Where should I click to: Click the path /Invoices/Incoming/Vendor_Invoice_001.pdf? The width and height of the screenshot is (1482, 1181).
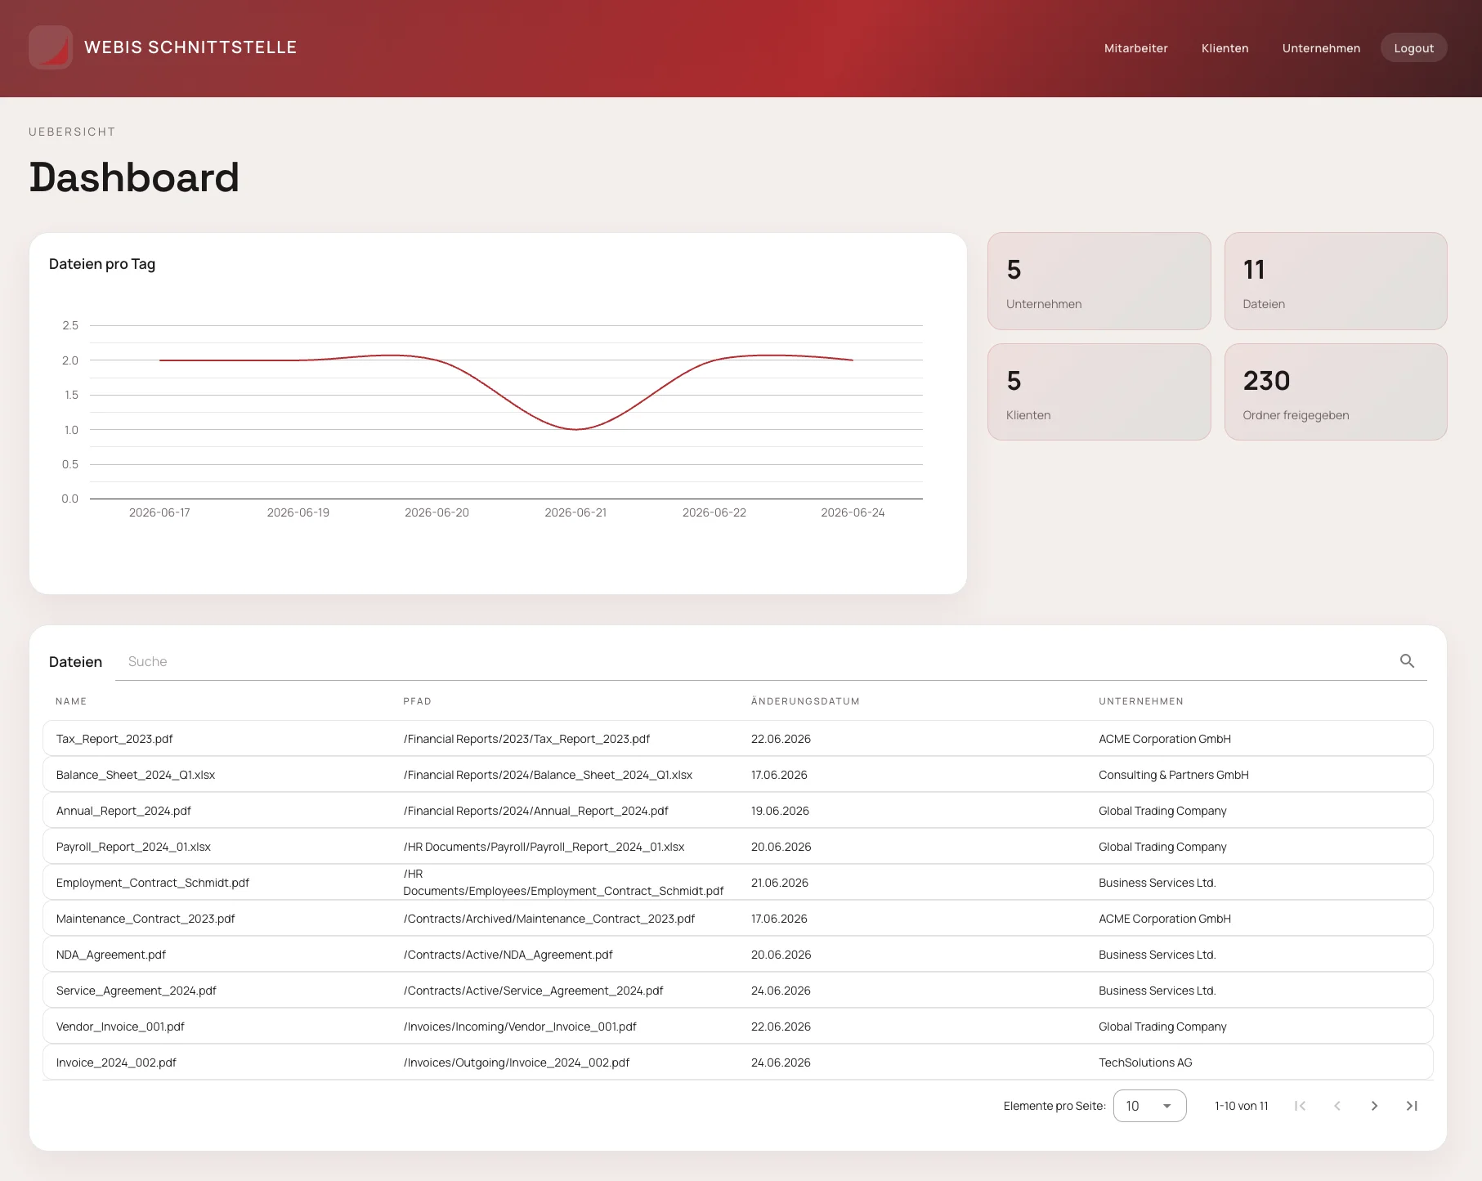coord(520,1027)
